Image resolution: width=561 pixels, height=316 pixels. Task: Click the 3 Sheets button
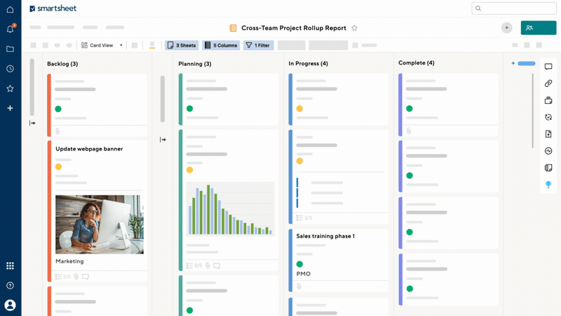click(182, 46)
